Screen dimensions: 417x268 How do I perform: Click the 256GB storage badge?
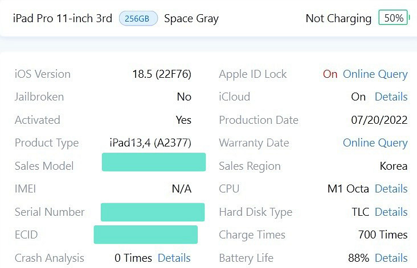[x=138, y=19]
